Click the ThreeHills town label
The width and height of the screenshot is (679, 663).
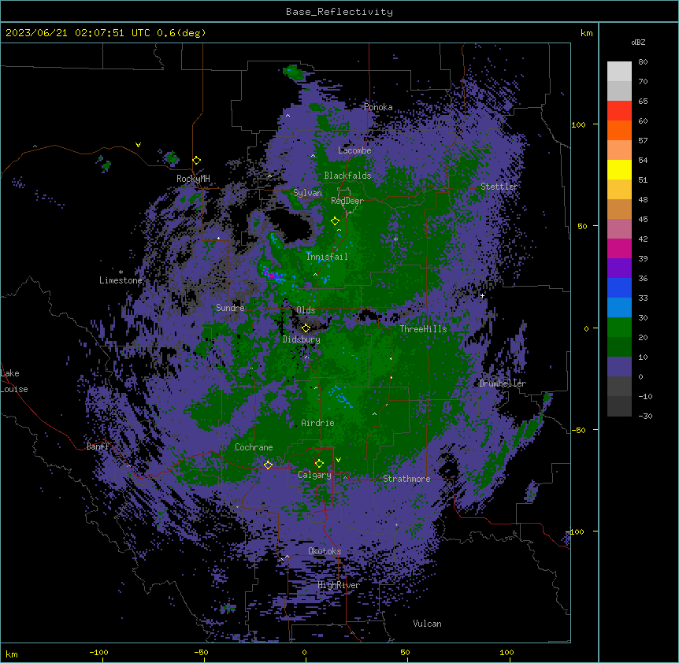[x=423, y=329]
